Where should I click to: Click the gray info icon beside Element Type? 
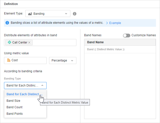[x=75, y=14]
